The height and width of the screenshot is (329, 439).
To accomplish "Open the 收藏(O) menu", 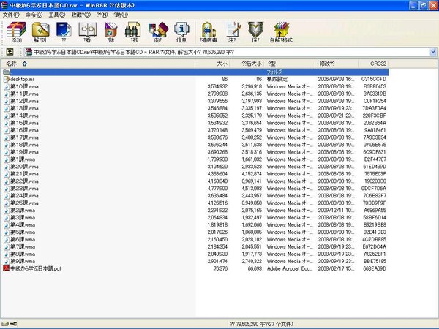I will coord(81,15).
